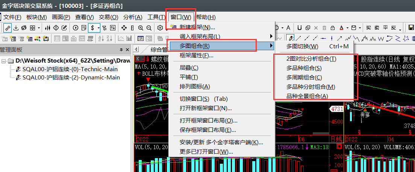415x172 pixels.
Task: Select the drawing pencil tool in top toolbar
Action: tap(8, 28)
